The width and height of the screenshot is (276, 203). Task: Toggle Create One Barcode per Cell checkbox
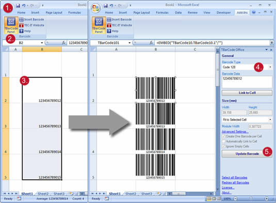point(224,136)
